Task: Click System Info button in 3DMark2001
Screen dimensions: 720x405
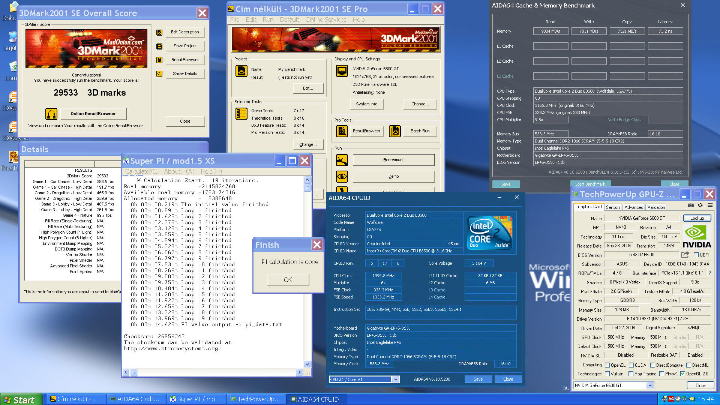Action: [x=366, y=104]
